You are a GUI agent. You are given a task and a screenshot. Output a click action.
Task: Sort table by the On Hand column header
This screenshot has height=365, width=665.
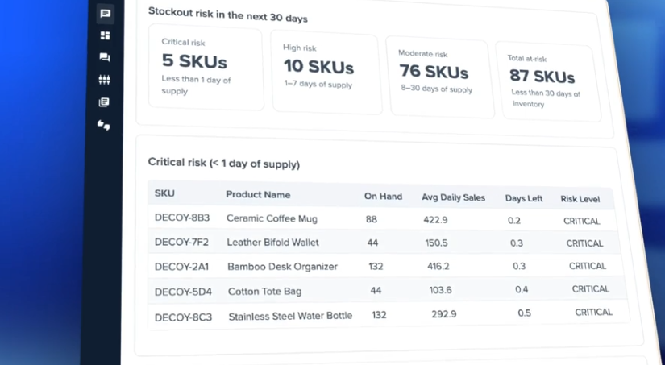[383, 197]
